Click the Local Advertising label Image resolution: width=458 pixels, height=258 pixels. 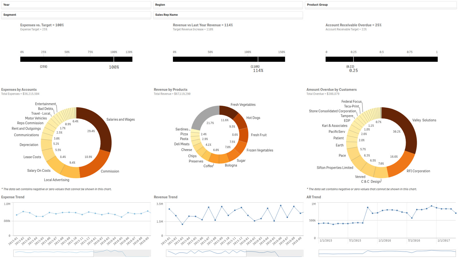click(57, 180)
